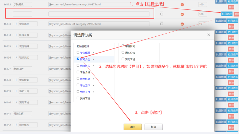Expand the 师资队伍 submenu arrow

93,66
